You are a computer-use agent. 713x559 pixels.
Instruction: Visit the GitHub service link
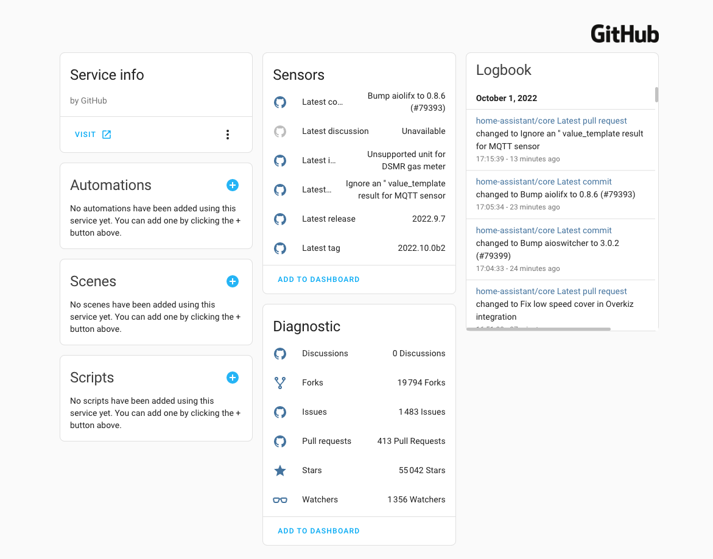click(x=93, y=135)
